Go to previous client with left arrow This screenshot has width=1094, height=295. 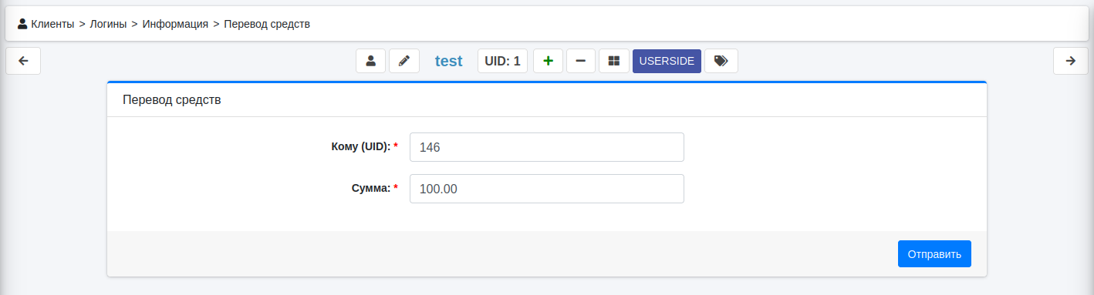23,62
